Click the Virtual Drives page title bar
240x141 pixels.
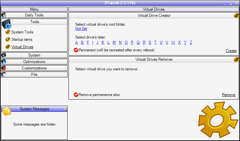coord(154,9)
